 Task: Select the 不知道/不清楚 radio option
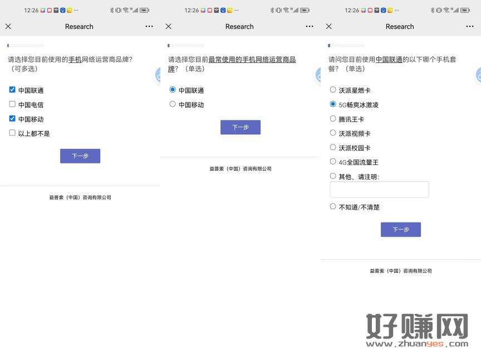333,206
